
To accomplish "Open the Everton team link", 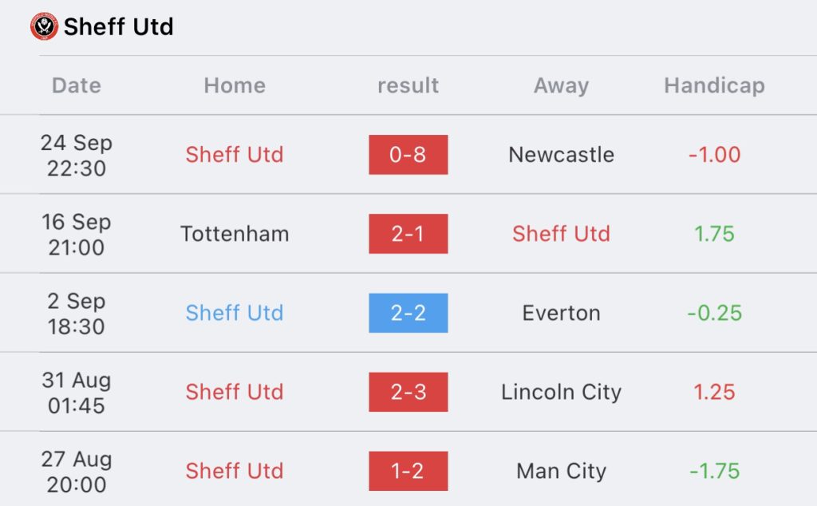I will coord(561,313).
